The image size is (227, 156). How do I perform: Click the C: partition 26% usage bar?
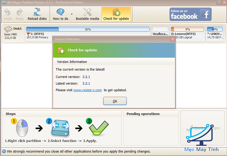click(88, 29)
